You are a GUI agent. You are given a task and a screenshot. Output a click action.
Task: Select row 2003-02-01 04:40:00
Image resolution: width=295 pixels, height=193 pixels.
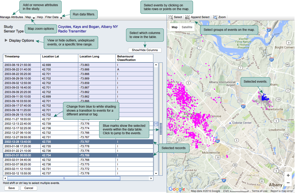click(x=78, y=160)
